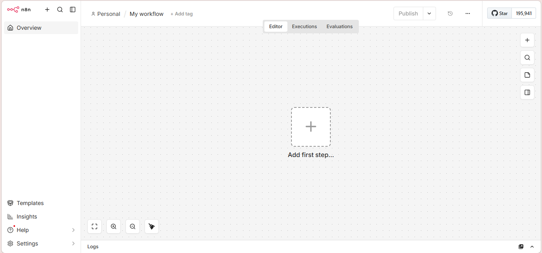542x253 pixels.
Task: Open search from sidebar magnifier icon
Action: pos(60,10)
